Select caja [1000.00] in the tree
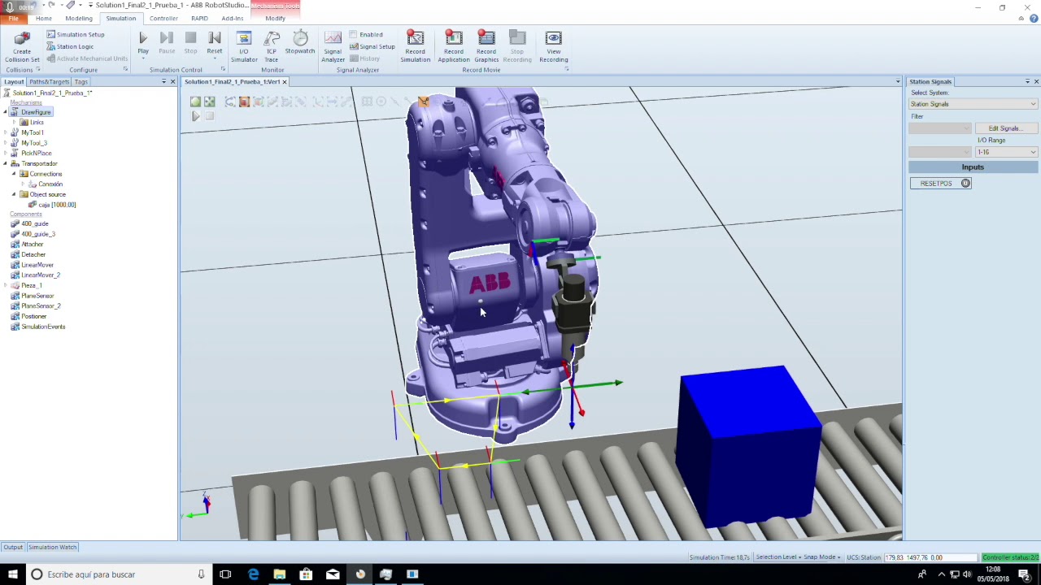This screenshot has width=1041, height=585. pos(57,205)
